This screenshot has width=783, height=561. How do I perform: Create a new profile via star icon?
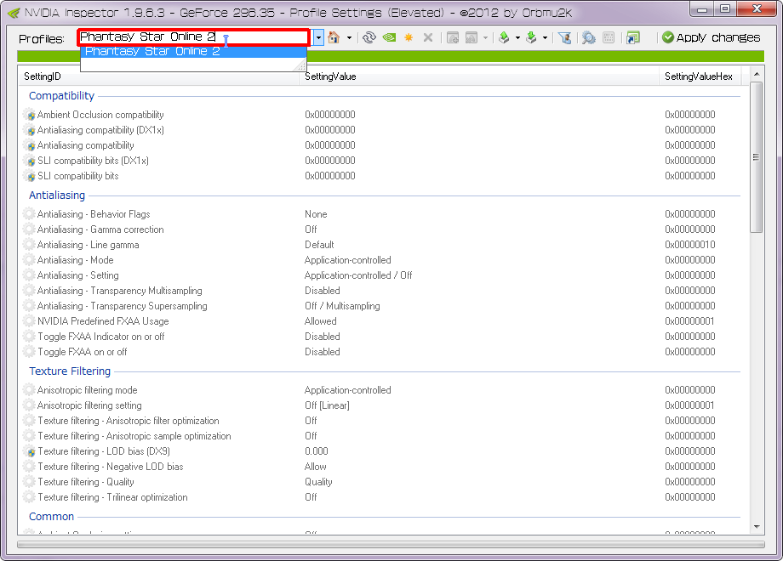409,37
